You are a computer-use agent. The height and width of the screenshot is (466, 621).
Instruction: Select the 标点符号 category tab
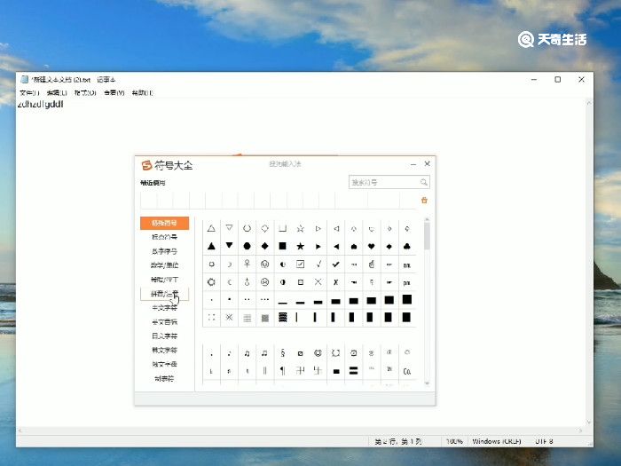pos(164,237)
